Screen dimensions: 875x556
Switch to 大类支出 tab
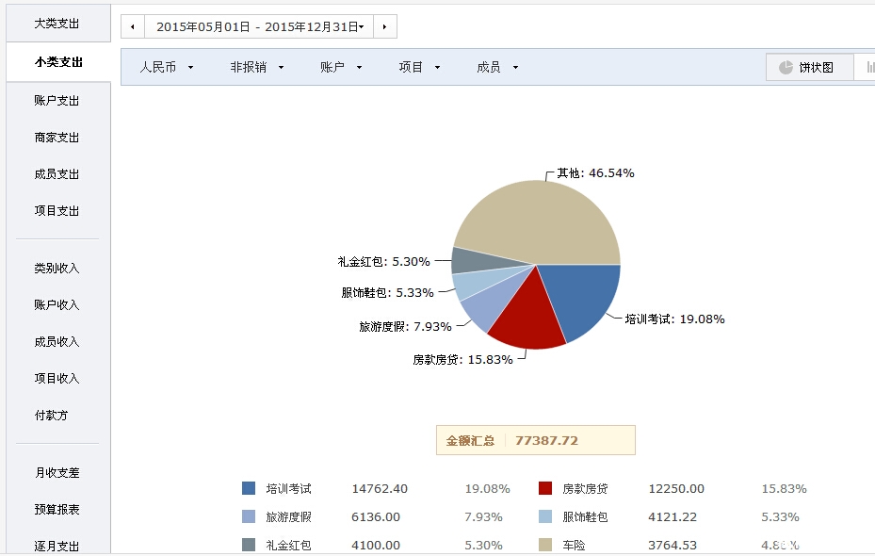(x=58, y=24)
